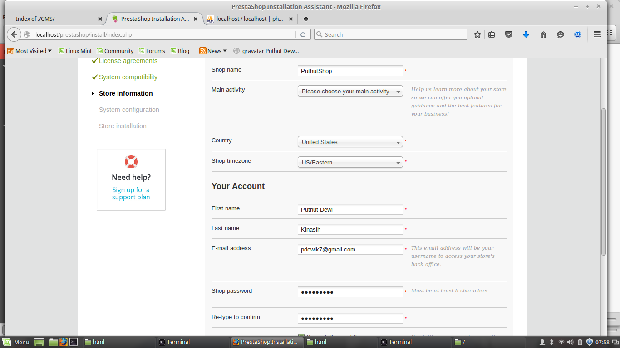Viewport: 620px width, 348px height.
Task: Close the PrestaShop Installation tab
Action: 196,19
